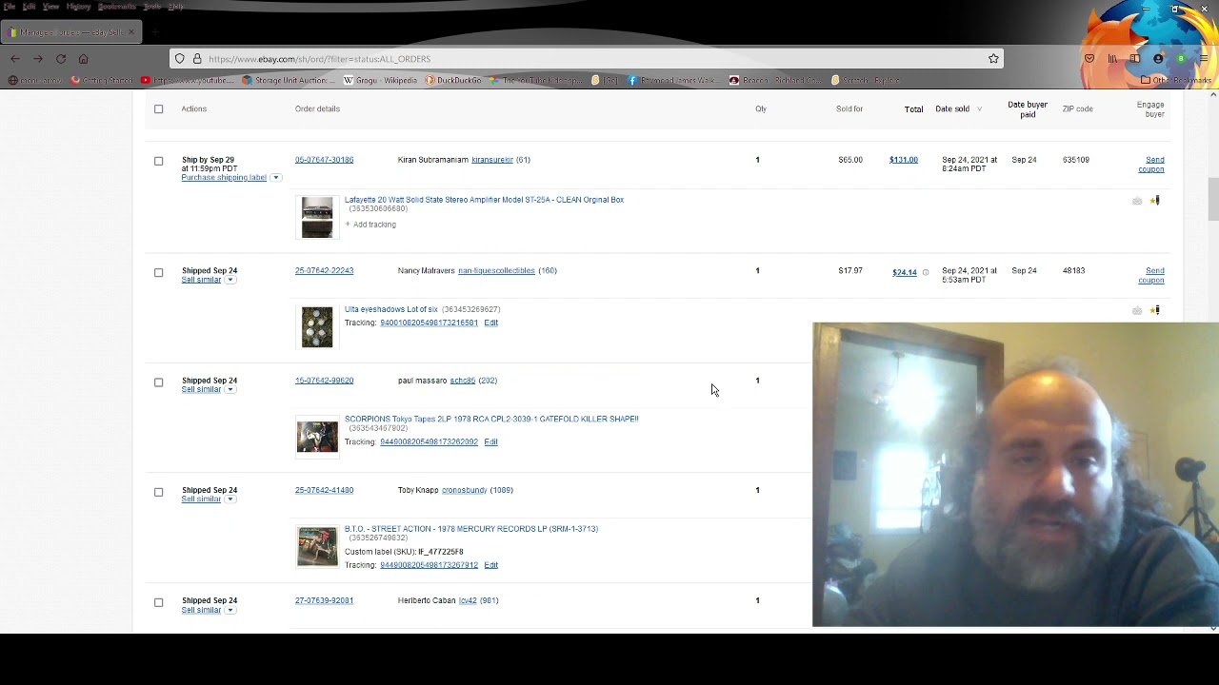
Task: Expand Sell similar dropdown for paul massaro order
Action: click(x=230, y=389)
